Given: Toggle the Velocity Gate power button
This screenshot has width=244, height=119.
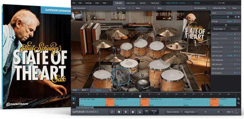Looking at the screenshot, I should pos(235,51).
